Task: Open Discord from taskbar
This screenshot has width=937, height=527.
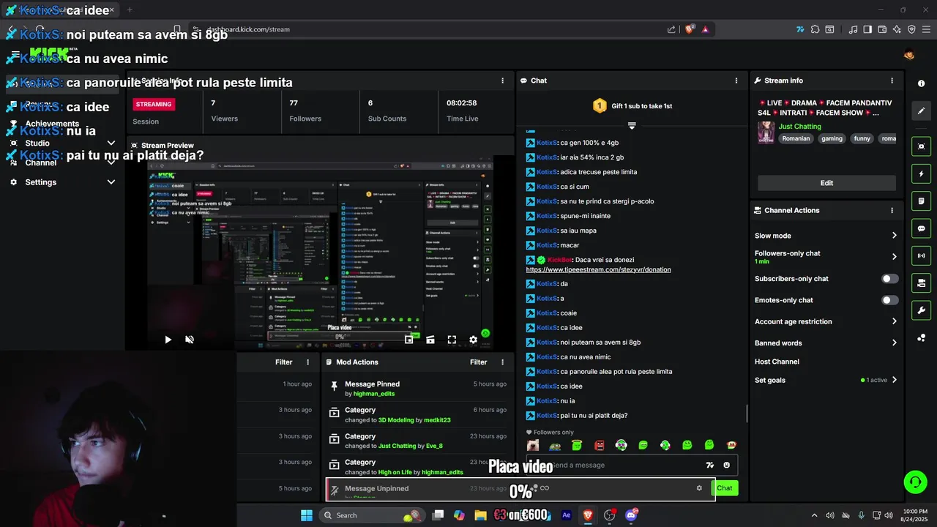Action: point(631,515)
